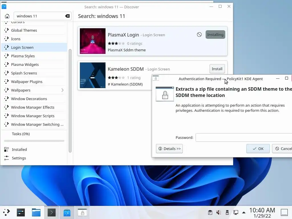This screenshot has width=292, height=219.
Task: Open the Icons category
Action: coord(34,39)
